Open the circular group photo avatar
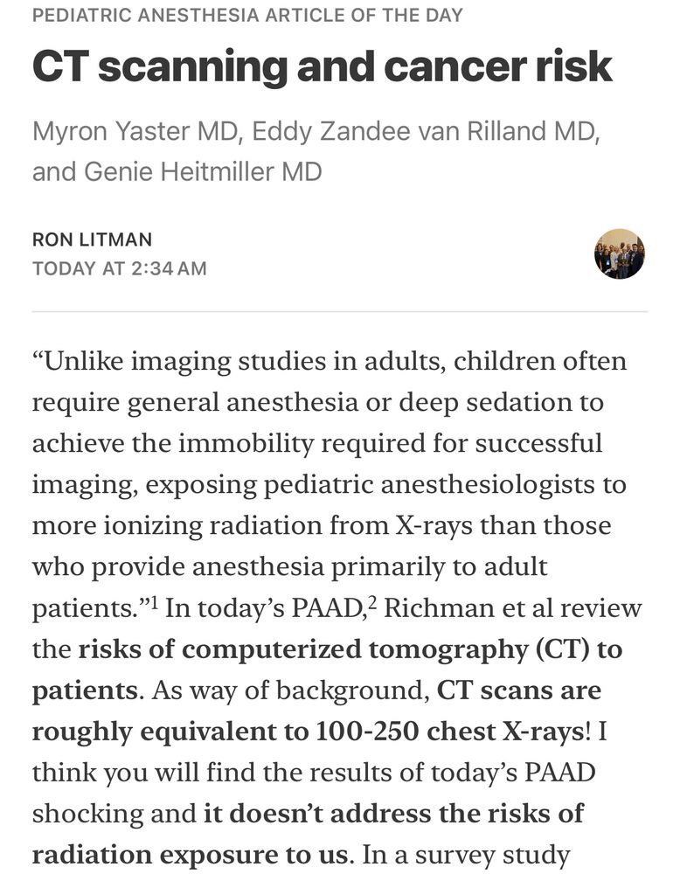 [619, 253]
